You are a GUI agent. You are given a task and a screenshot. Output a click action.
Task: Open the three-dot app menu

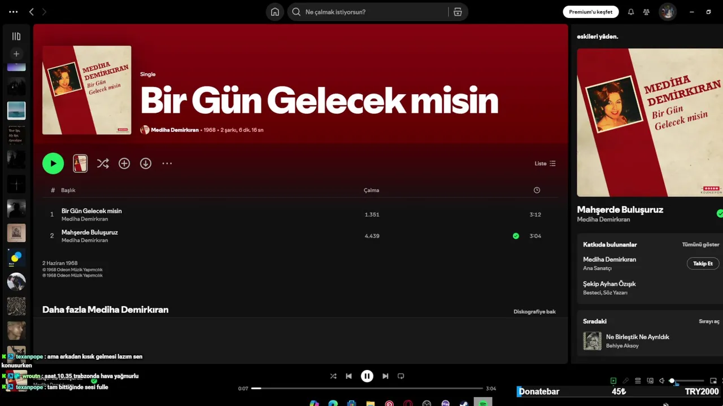point(13,12)
